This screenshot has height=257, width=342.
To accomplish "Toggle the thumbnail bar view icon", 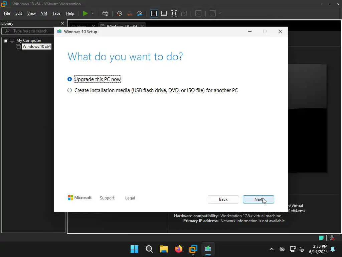I will point(164,13).
